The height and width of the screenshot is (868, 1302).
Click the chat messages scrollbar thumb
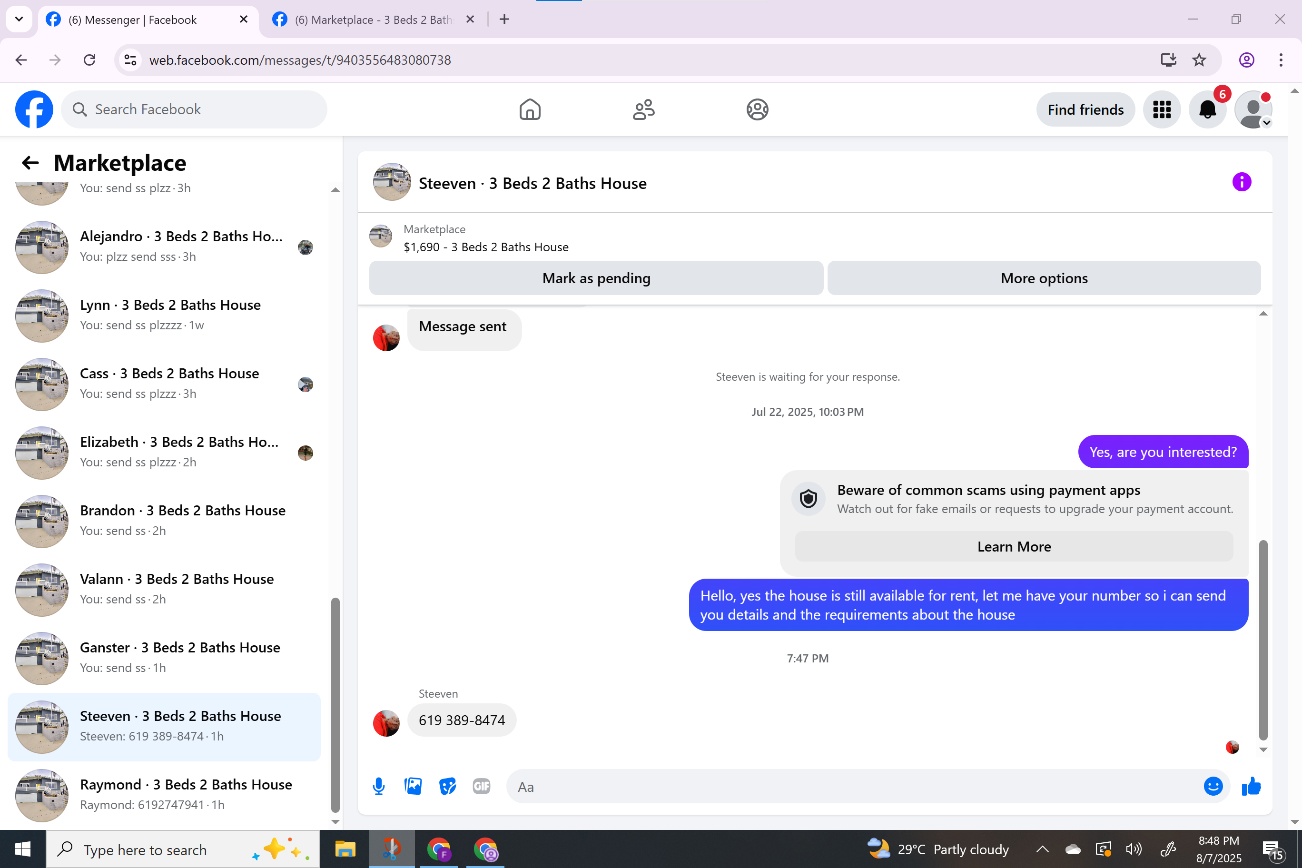[1263, 640]
